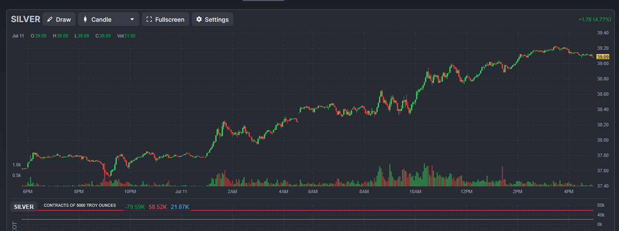The width and height of the screenshot is (619, 231).
Task: Click the 2AM time axis label
Action: pos(232,192)
